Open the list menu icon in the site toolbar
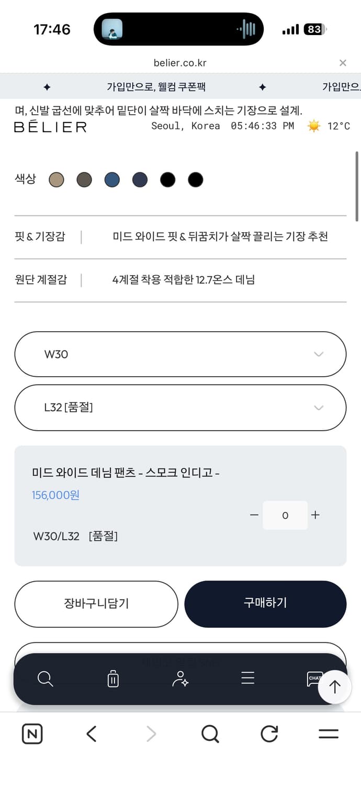Image resolution: width=361 pixels, height=786 pixels. coord(247,679)
